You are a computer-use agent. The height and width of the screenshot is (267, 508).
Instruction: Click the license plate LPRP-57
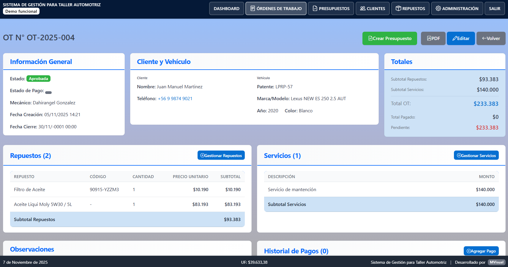(284, 87)
